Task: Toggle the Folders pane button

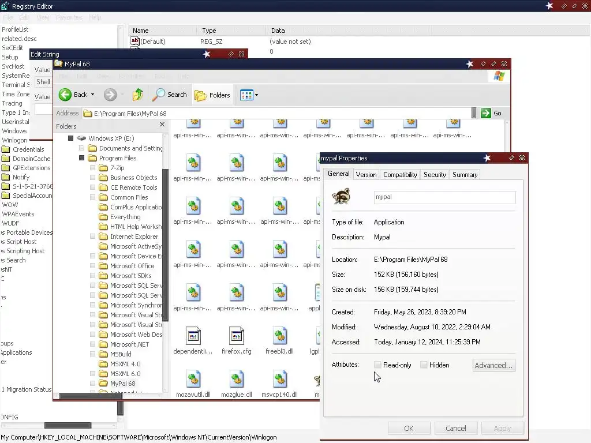Action: 212,95
